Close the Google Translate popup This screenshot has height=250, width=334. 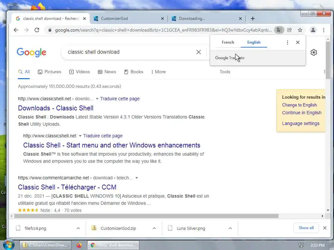coord(298,42)
